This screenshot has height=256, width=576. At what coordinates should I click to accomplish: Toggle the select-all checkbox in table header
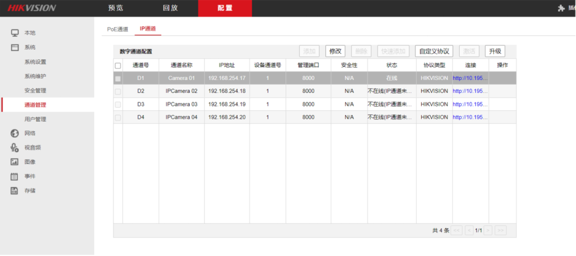pyautogui.click(x=118, y=66)
